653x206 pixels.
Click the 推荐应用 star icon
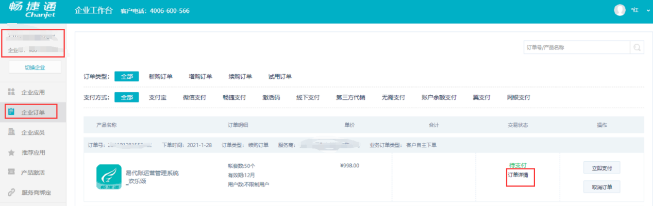11,152
